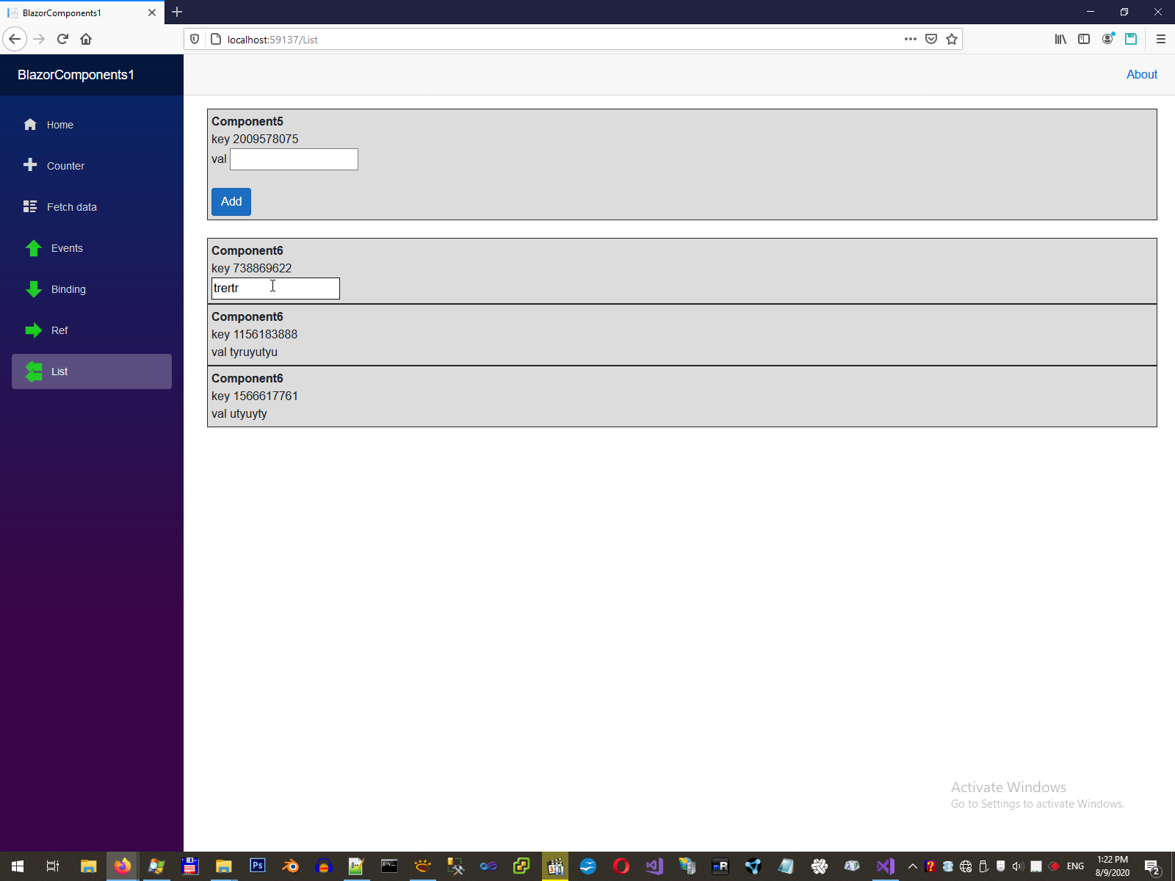Toggle the sidebars view icon
The width and height of the screenshot is (1175, 881).
(1084, 39)
